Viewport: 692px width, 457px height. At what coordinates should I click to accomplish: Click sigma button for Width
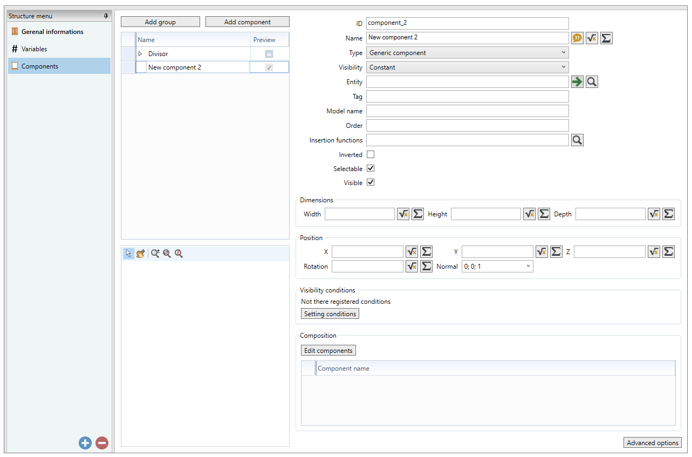coord(417,214)
